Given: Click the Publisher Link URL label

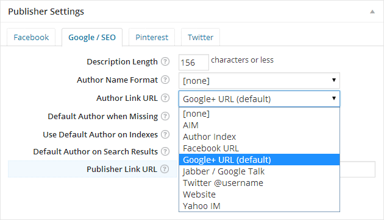Looking at the screenshot, I should pyautogui.click(x=122, y=169).
